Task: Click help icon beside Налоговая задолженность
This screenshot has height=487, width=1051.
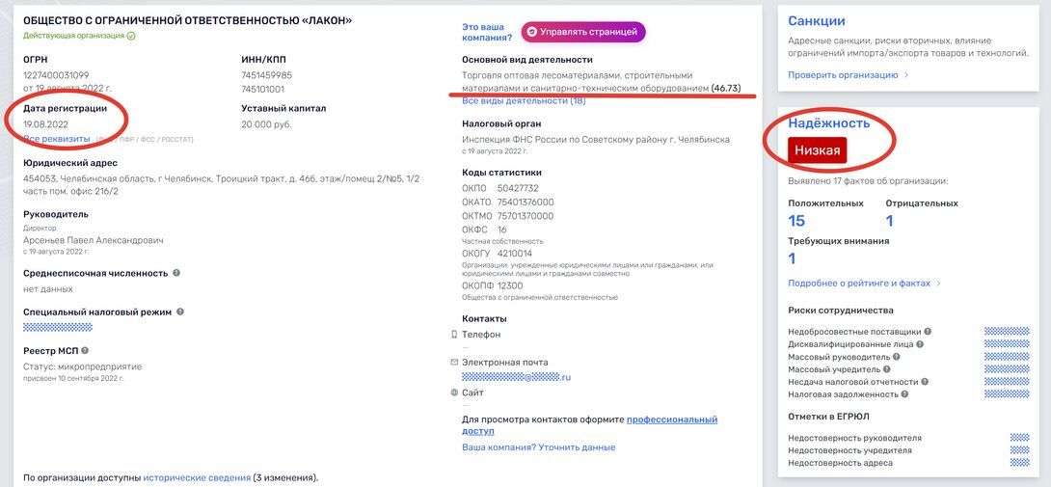Action: 905,394
